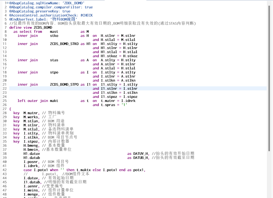Click ZCDS_BOMD_STKO on line 11
Screen dimensions: 273x198
[64, 44]
